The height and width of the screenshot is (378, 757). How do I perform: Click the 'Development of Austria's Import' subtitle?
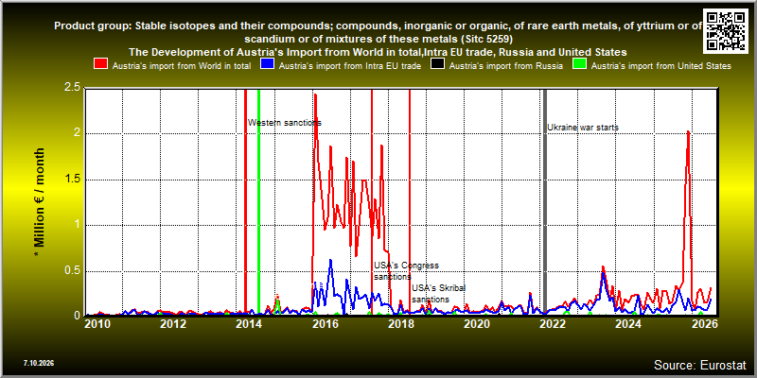pos(378,52)
